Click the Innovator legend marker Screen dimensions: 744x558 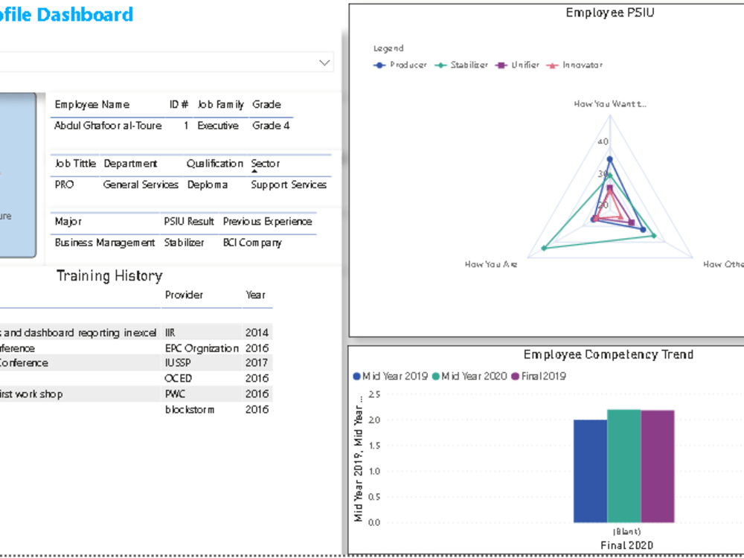click(x=552, y=65)
